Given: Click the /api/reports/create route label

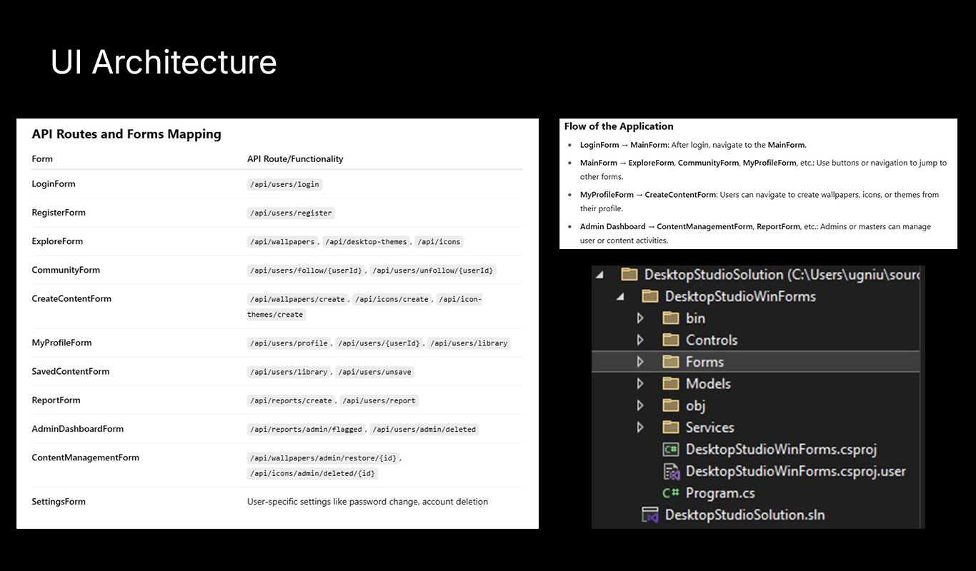Looking at the screenshot, I should pos(291,400).
